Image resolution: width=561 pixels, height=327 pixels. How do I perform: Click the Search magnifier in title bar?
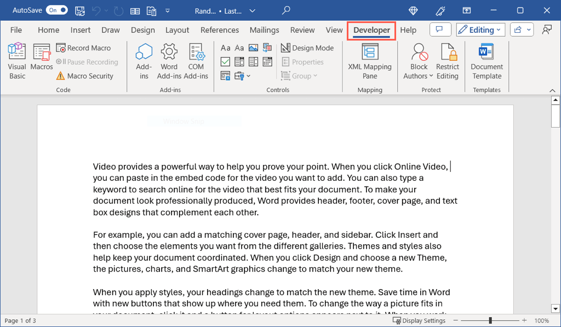(x=286, y=10)
